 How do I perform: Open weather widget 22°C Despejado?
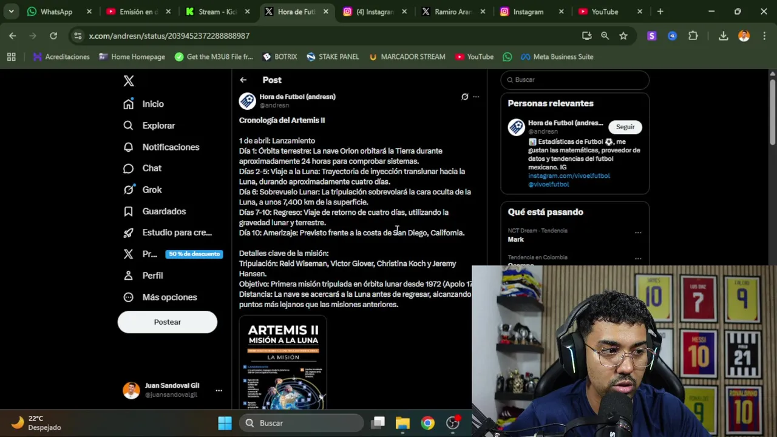pyautogui.click(x=38, y=423)
